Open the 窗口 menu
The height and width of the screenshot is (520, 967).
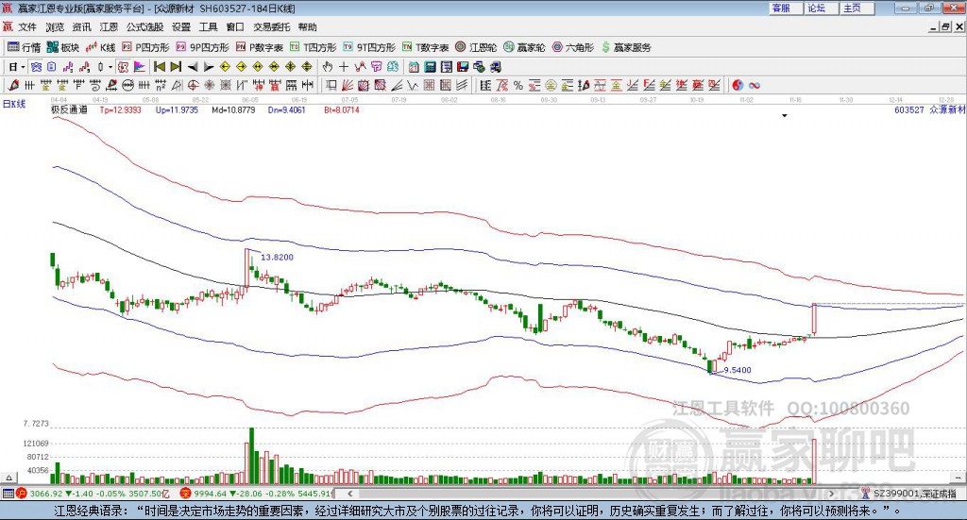pyautogui.click(x=235, y=27)
